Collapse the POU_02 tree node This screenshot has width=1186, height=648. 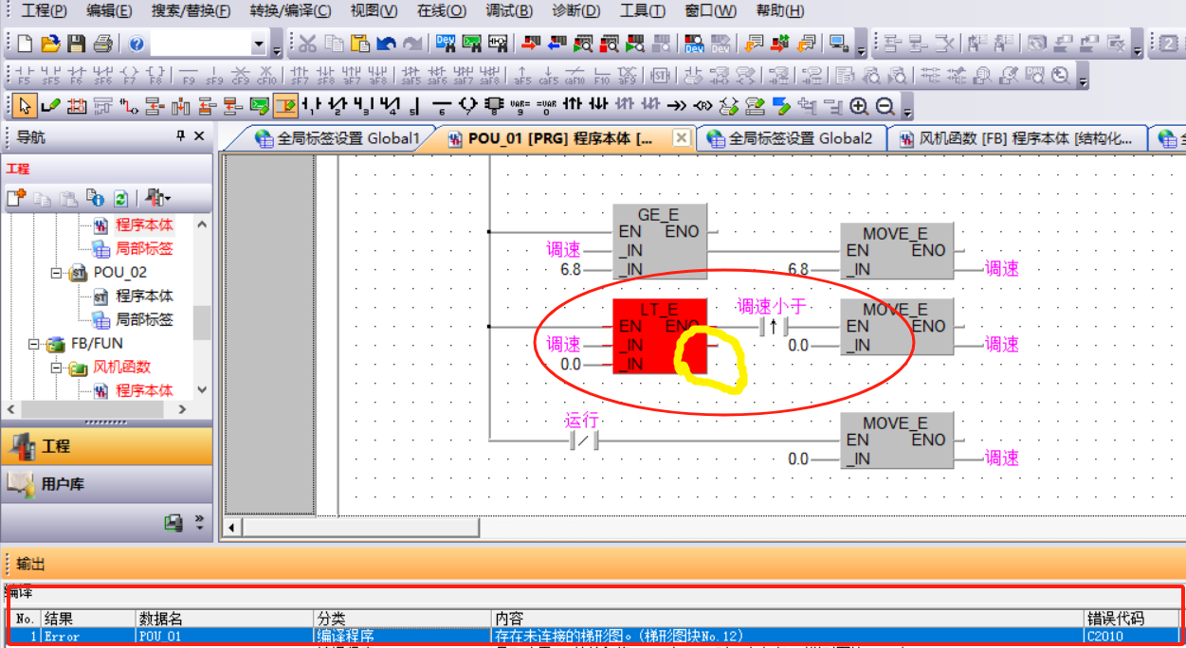pos(57,273)
